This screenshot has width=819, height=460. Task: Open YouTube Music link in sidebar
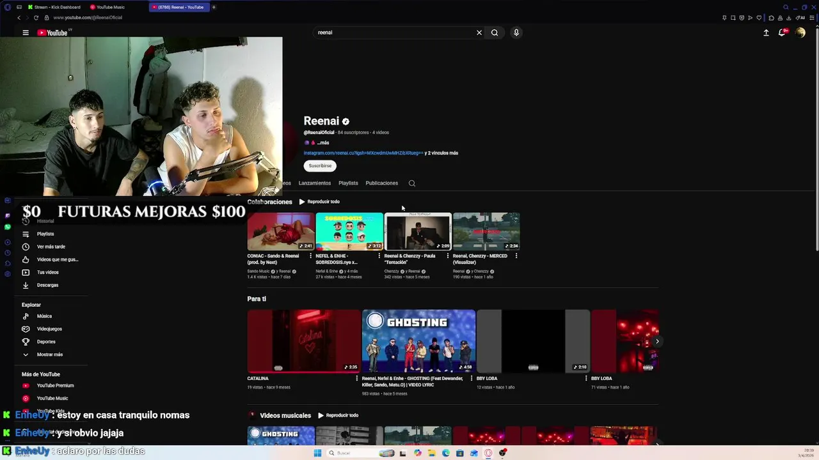[x=51, y=399]
